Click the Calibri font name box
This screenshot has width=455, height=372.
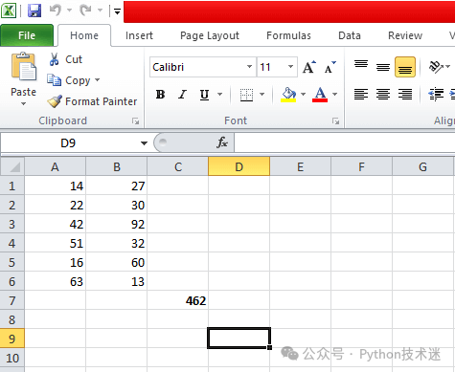tap(198, 67)
